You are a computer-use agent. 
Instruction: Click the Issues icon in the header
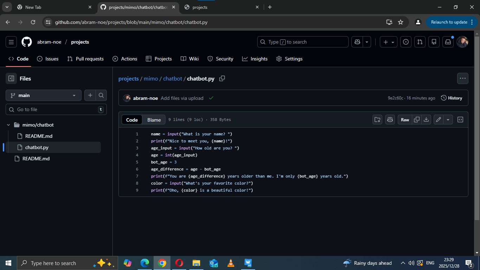click(406, 42)
